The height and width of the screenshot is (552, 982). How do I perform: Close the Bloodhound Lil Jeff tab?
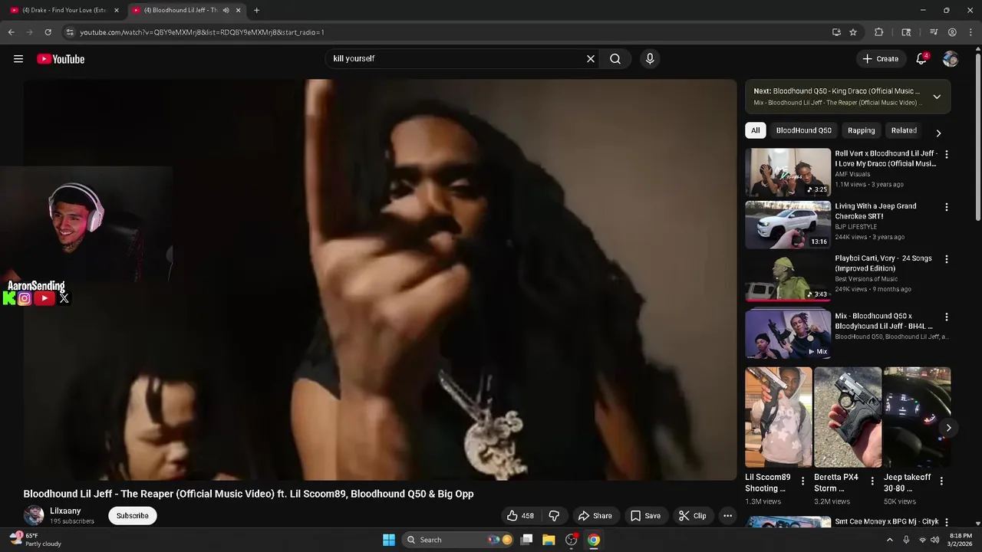click(x=238, y=10)
